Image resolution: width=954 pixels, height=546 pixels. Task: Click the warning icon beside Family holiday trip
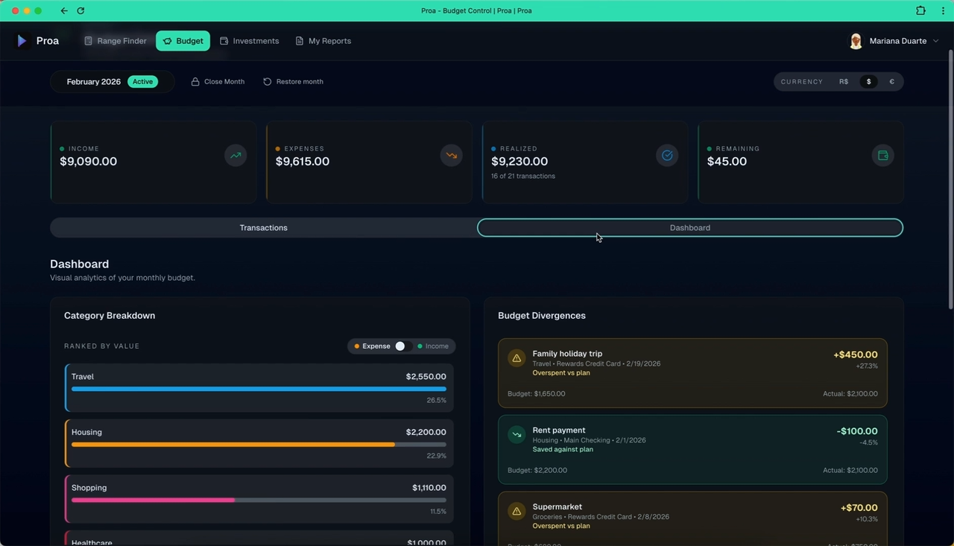click(517, 358)
